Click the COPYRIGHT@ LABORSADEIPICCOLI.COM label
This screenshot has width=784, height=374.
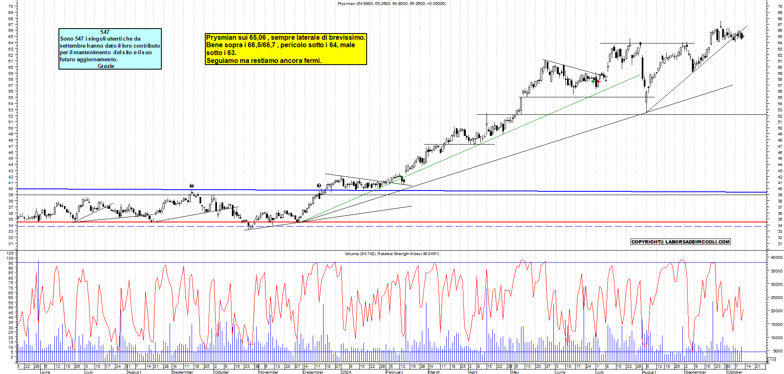click(680, 242)
